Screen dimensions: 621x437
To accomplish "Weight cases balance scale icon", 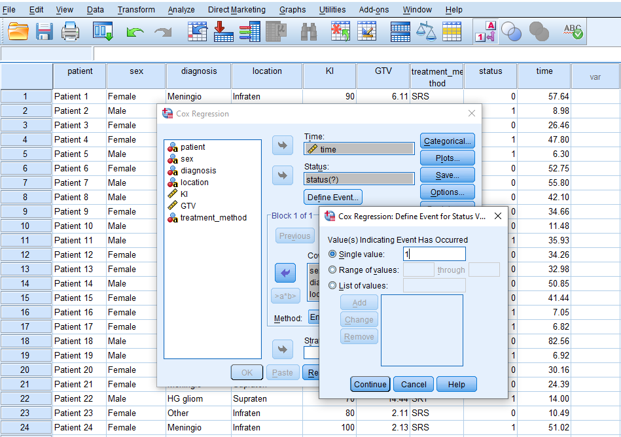I will 426,31.
